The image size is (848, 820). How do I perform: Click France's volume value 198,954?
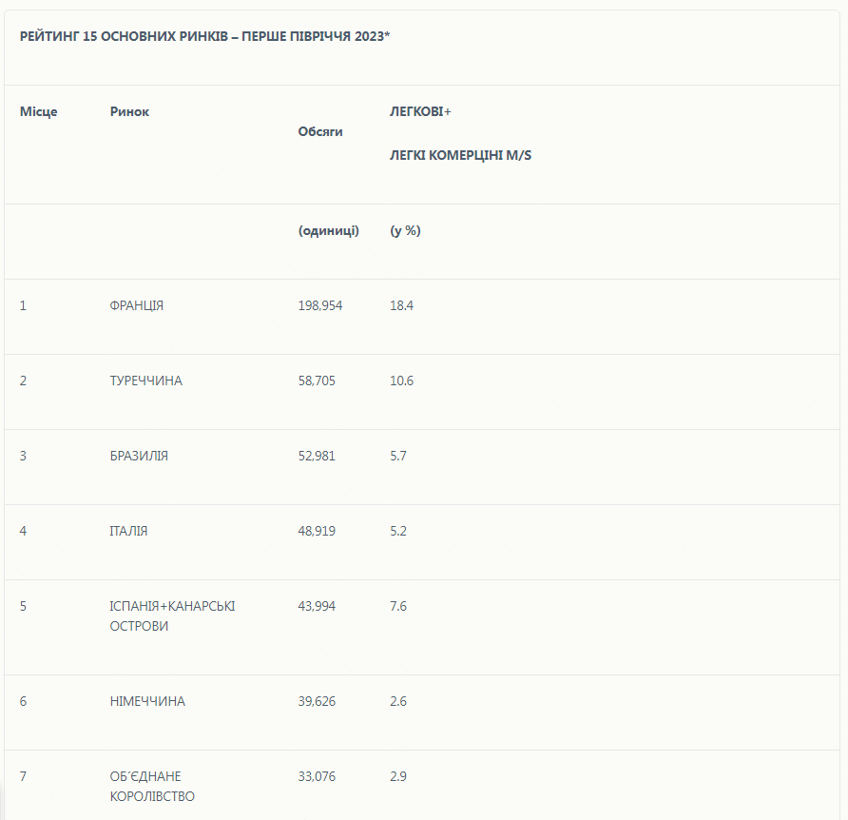(320, 306)
